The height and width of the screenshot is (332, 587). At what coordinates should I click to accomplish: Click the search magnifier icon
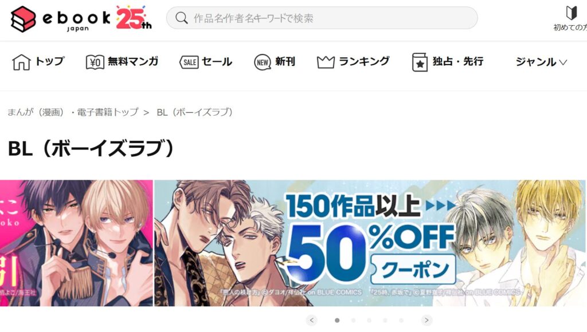point(182,18)
